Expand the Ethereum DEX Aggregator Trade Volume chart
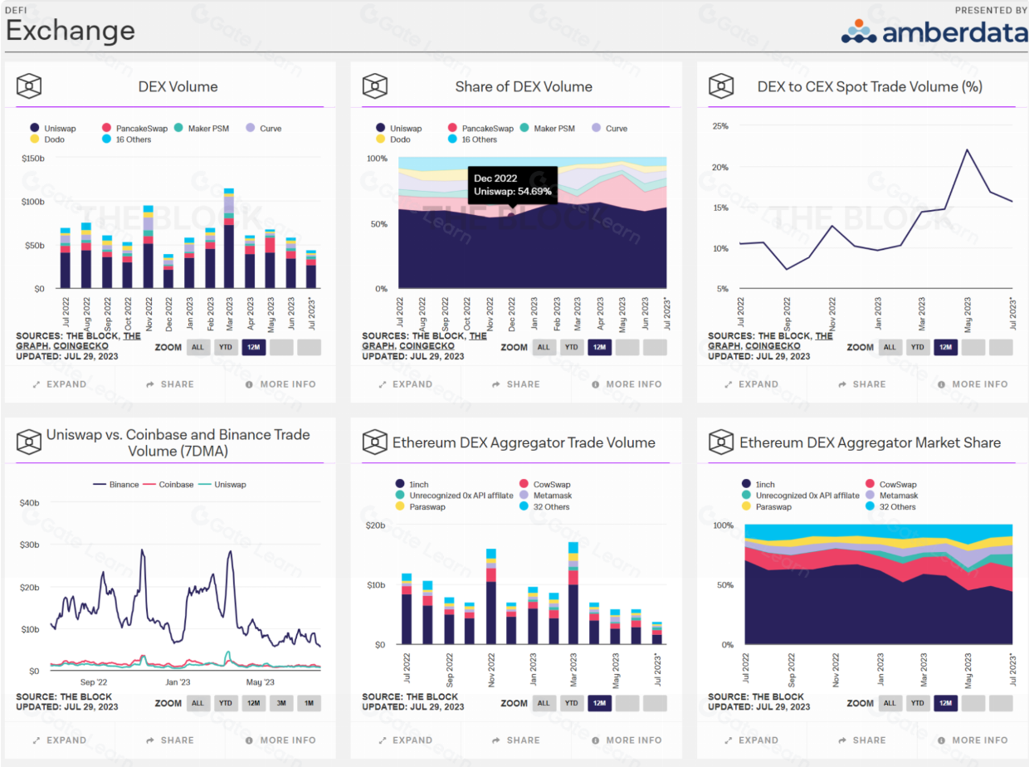 404,740
